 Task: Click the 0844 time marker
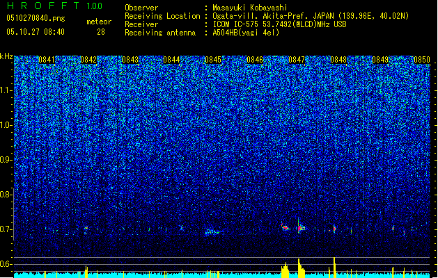(171, 60)
